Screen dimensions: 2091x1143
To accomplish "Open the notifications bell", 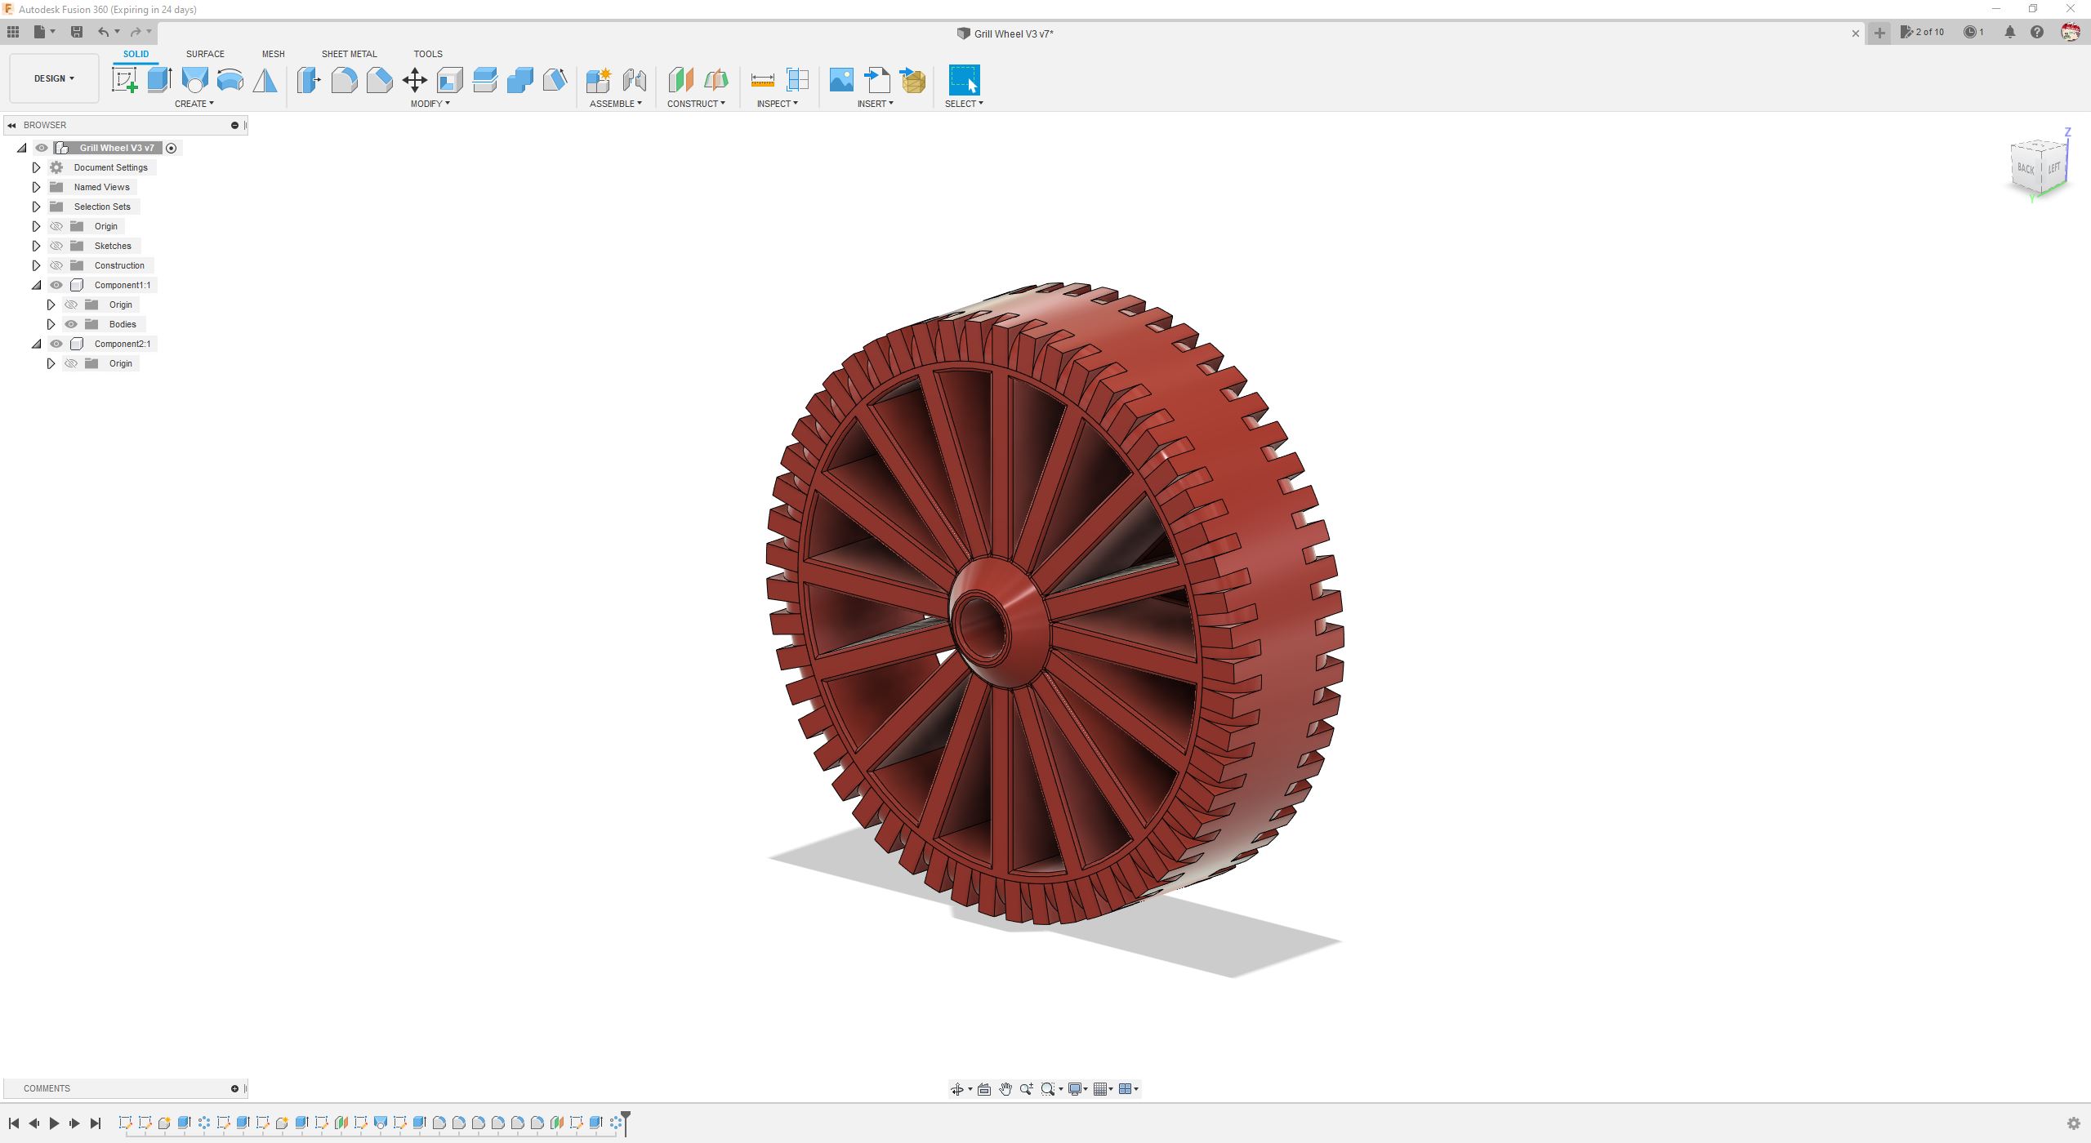I will (2009, 33).
